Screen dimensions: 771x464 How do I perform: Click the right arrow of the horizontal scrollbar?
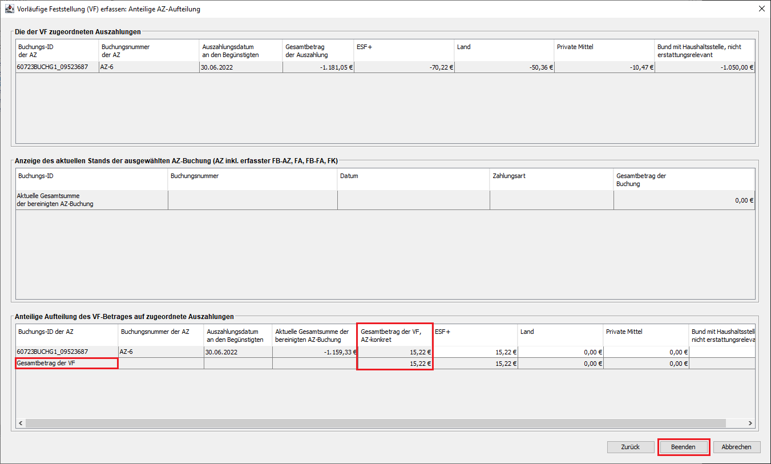[750, 423]
